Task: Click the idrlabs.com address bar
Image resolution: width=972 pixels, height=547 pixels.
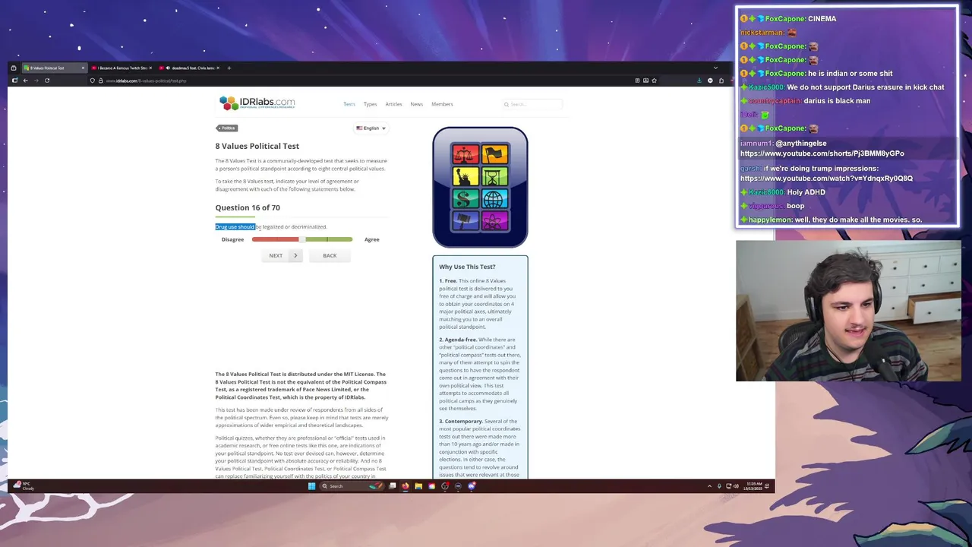Action: (x=364, y=81)
